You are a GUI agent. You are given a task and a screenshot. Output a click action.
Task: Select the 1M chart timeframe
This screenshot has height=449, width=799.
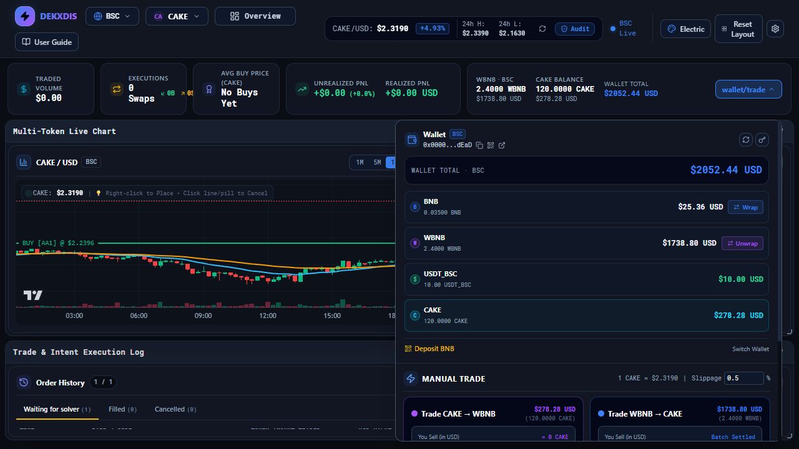(360, 162)
